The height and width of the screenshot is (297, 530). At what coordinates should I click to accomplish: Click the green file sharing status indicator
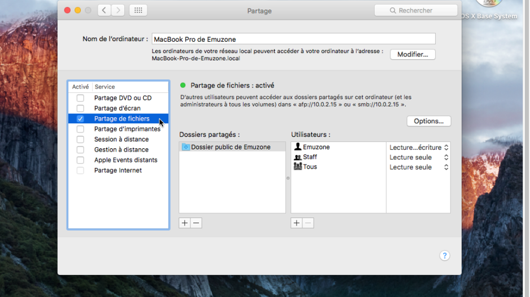(183, 85)
